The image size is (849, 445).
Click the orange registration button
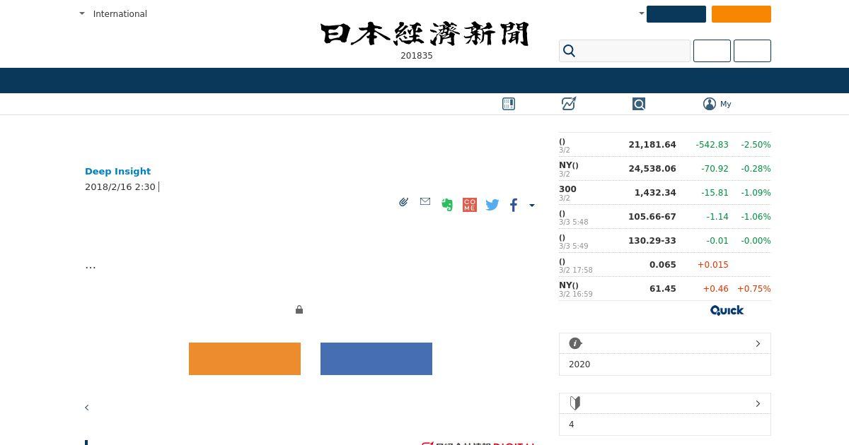pos(245,359)
